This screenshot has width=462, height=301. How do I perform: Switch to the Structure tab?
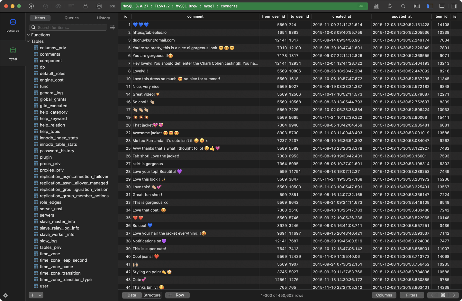(x=152, y=295)
